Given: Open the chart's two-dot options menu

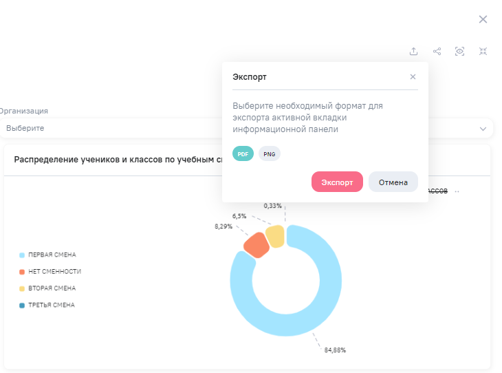Looking at the screenshot, I should (457, 191).
